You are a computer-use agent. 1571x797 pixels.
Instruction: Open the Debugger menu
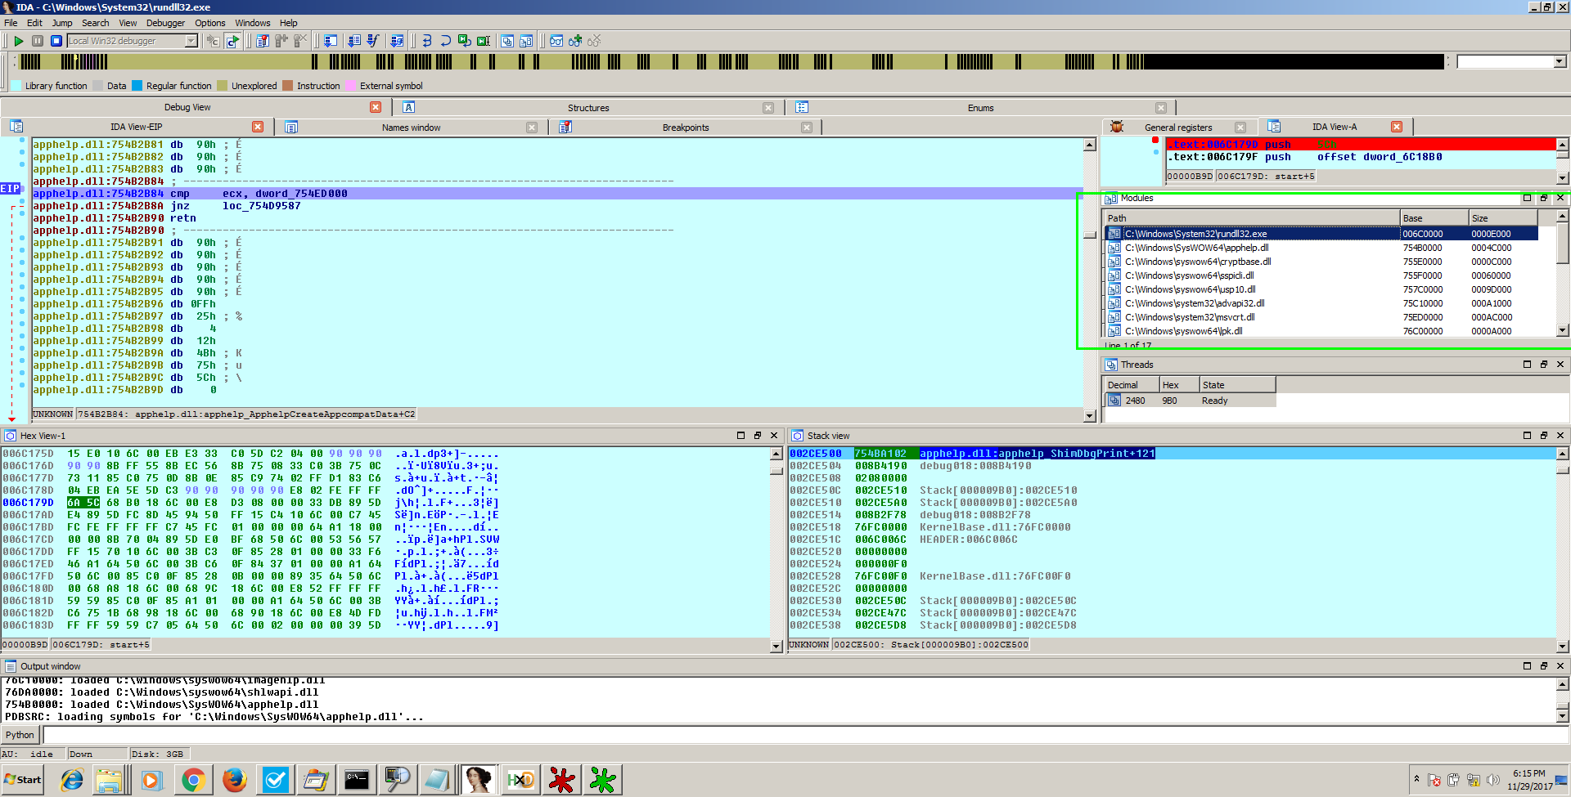point(165,23)
